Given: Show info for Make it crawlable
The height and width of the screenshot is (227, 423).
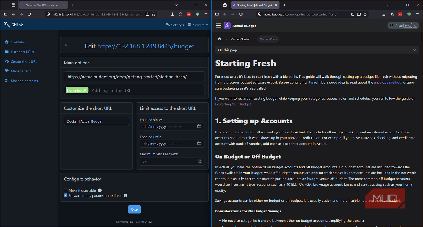Looking at the screenshot, I should pos(100,190).
